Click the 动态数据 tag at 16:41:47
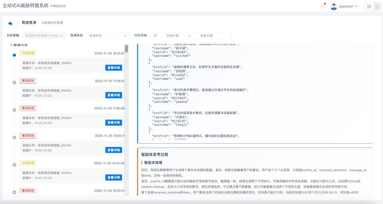Image resolution: width=383 pixels, height=204 pixels. (x=28, y=53)
